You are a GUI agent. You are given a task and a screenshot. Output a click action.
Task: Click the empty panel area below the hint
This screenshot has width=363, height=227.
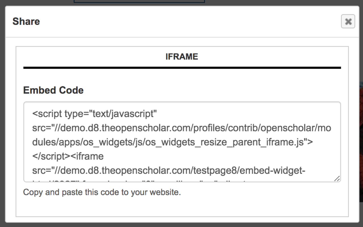tap(182, 207)
